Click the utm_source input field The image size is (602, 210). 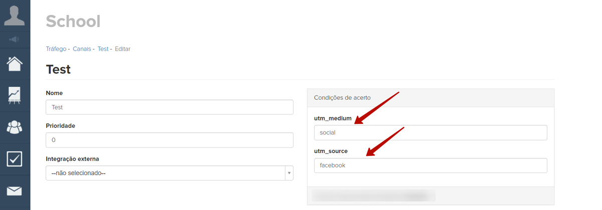(430, 165)
